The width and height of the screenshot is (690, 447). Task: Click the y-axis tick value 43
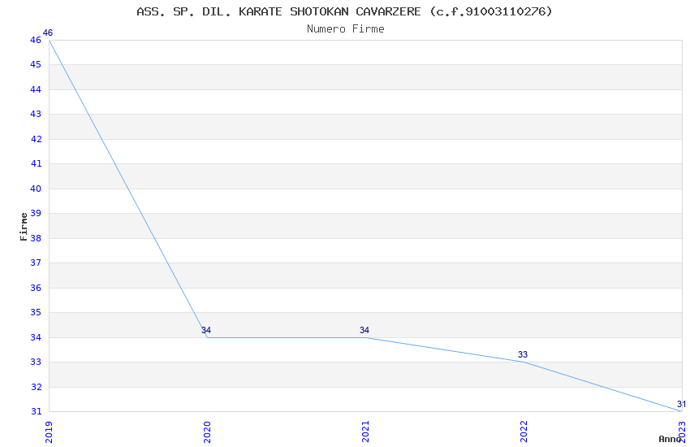36,114
